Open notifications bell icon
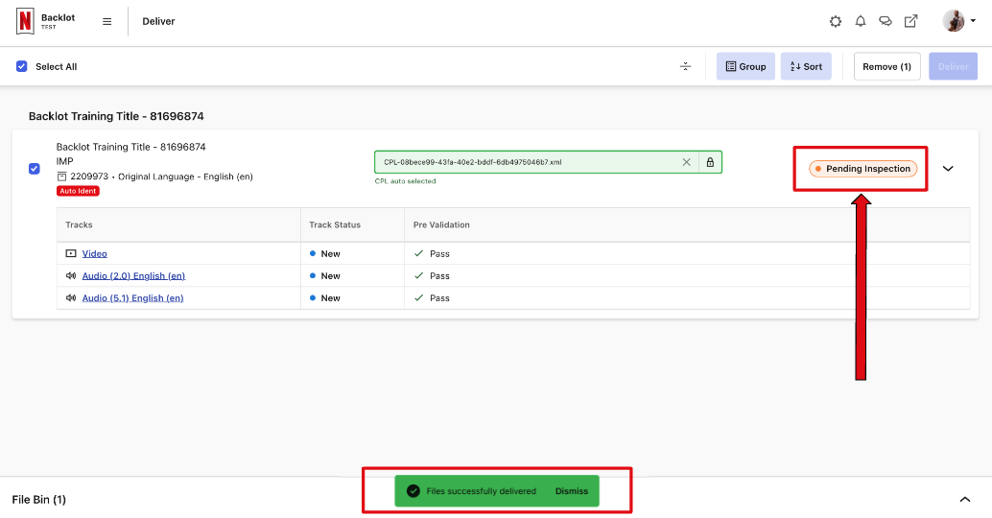992x518 pixels. 861,21
